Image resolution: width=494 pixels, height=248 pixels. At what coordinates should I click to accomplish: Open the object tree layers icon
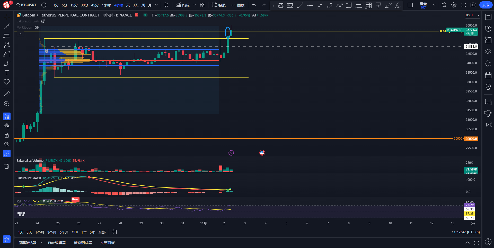pos(488,52)
